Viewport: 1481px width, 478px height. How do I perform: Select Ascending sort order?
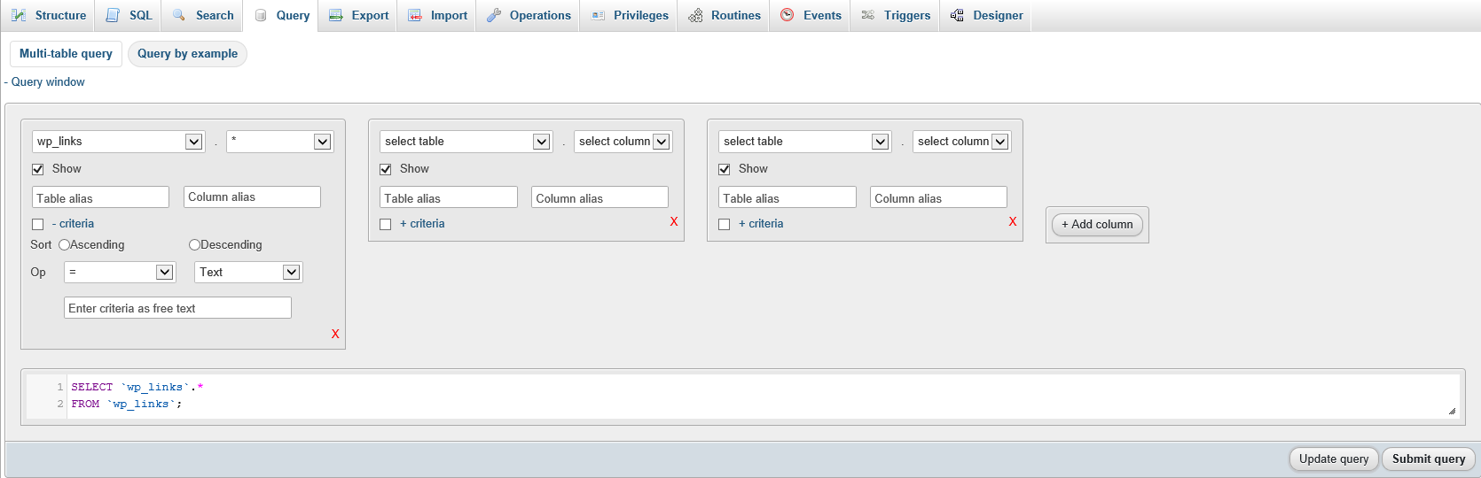pyautogui.click(x=64, y=244)
